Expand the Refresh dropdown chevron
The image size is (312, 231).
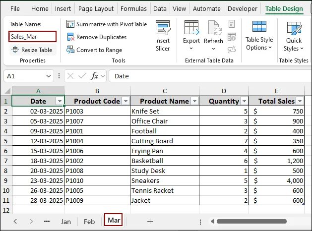pyautogui.click(x=213, y=49)
